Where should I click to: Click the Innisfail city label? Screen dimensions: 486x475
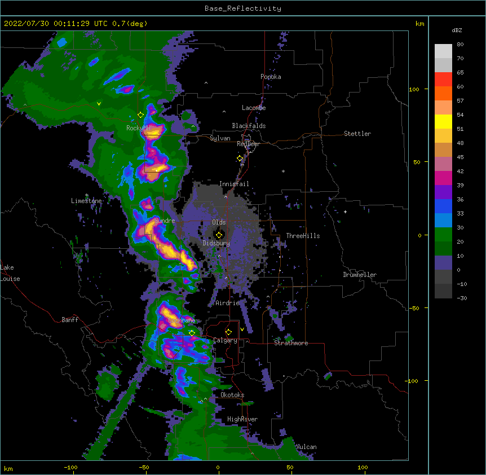point(234,184)
